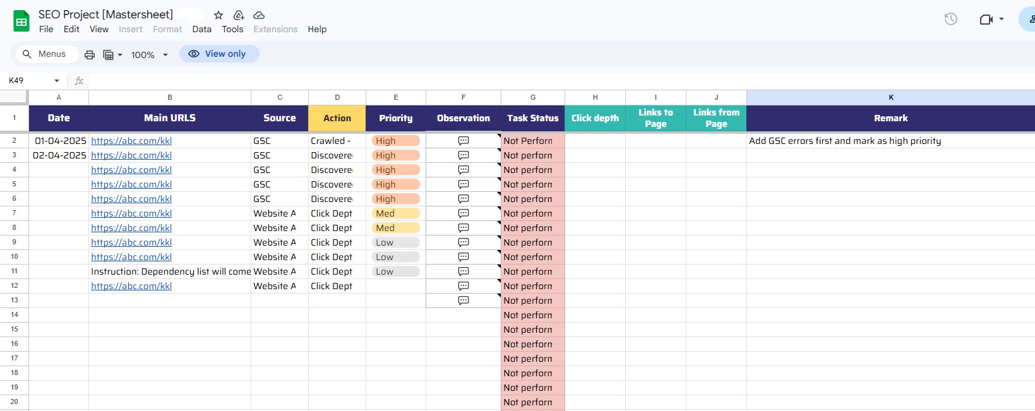The height and width of the screenshot is (411, 1035).
Task: Open the Tools menu
Action: [232, 29]
